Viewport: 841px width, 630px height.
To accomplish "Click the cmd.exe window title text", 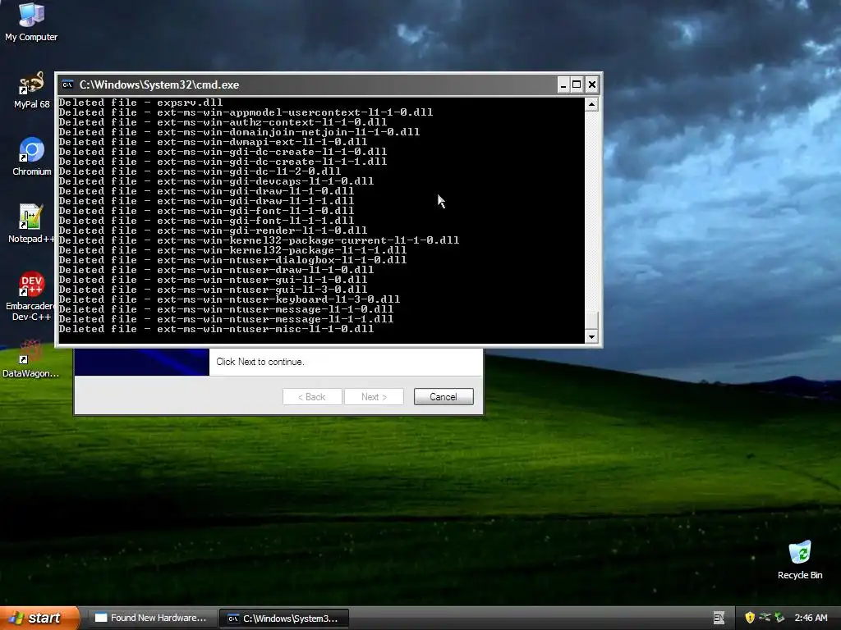I will coord(159,84).
